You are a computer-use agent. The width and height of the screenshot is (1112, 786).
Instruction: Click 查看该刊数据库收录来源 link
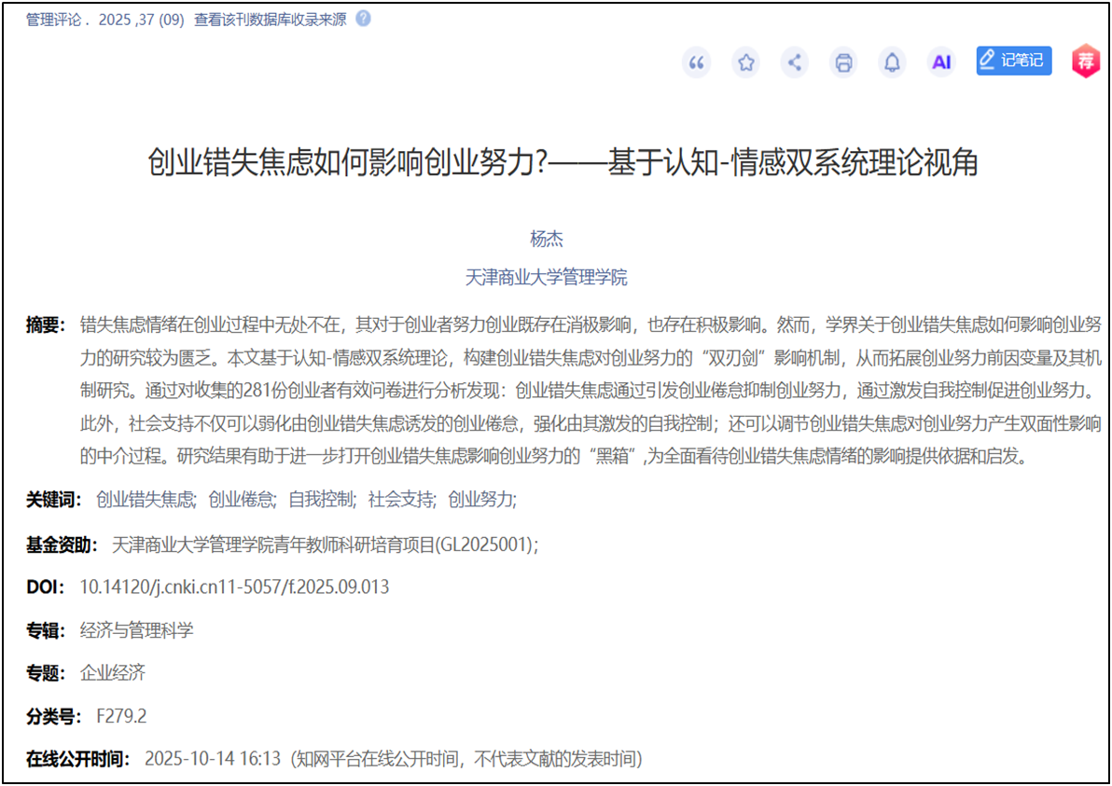tap(270, 20)
